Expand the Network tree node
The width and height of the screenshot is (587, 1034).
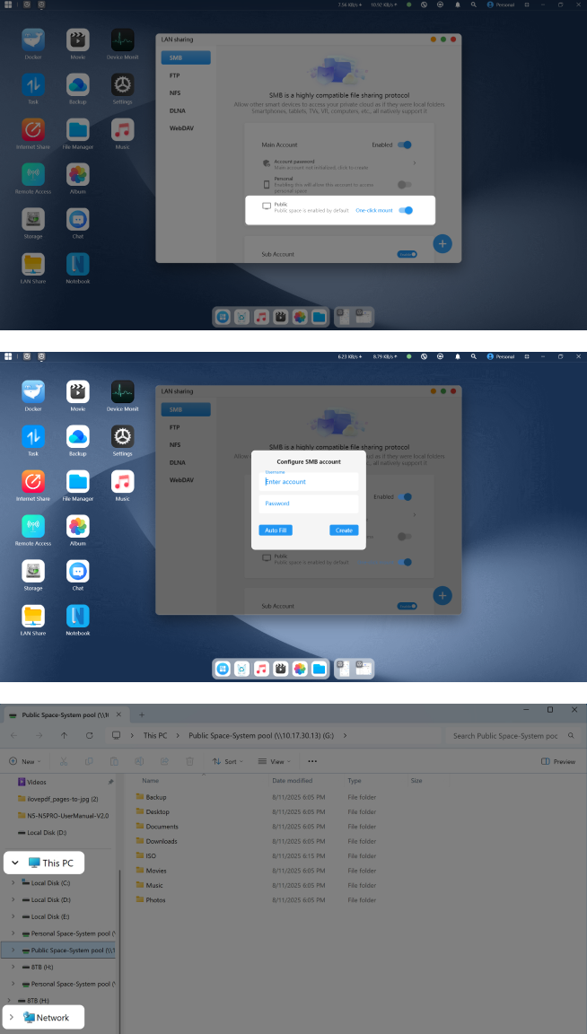click(x=12, y=1017)
